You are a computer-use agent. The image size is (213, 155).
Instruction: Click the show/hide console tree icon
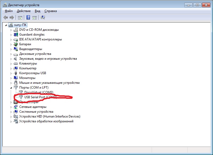20,18
